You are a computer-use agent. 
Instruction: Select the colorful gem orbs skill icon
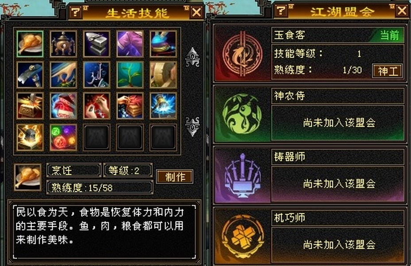click(x=63, y=137)
